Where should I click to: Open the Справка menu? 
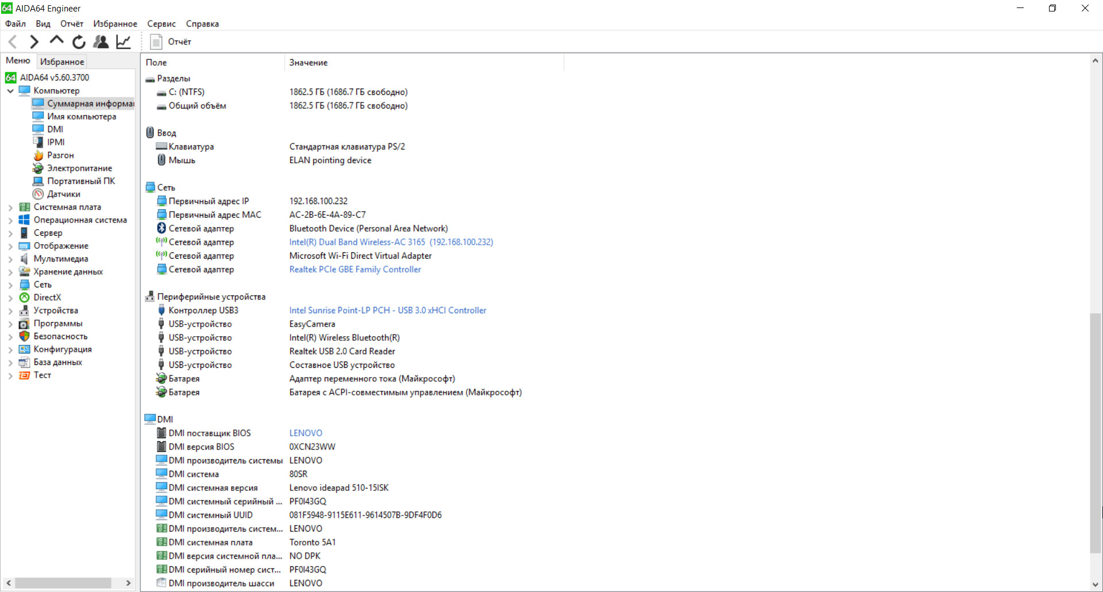[x=202, y=24]
